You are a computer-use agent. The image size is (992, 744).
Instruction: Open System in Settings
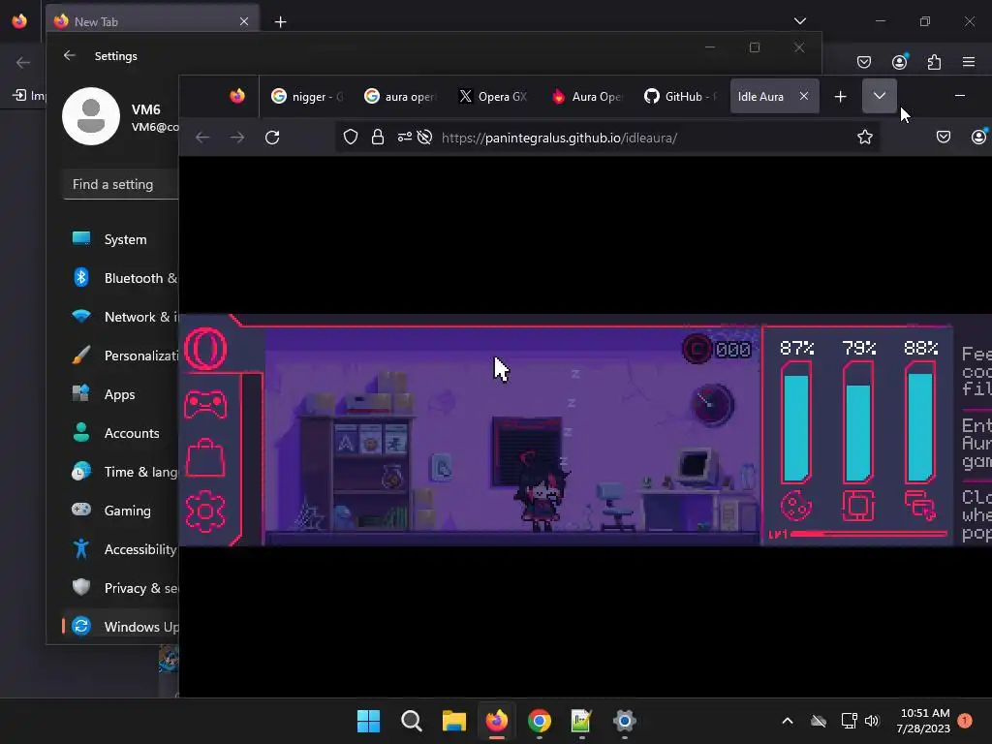pos(120,239)
